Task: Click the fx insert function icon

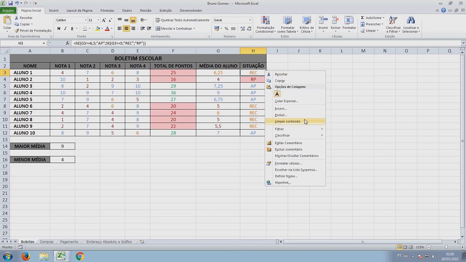Action: point(67,43)
